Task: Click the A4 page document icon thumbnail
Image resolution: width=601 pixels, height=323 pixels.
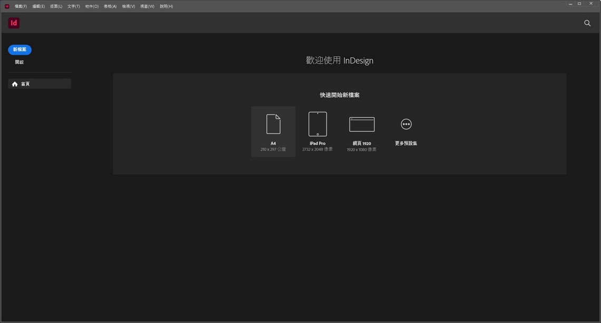Action: (x=273, y=123)
